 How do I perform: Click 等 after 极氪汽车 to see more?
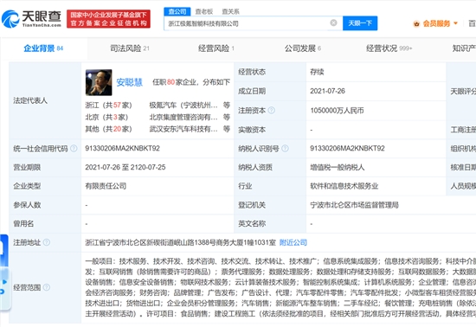(x=227, y=105)
